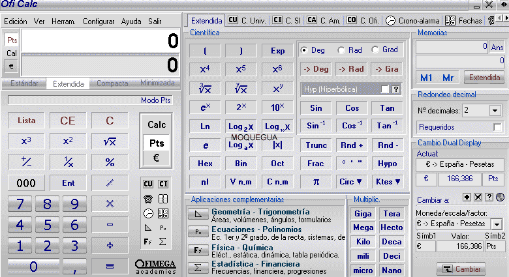Open the Nº decimales dropdown
This screenshot has height=277, width=509.
tap(495, 111)
